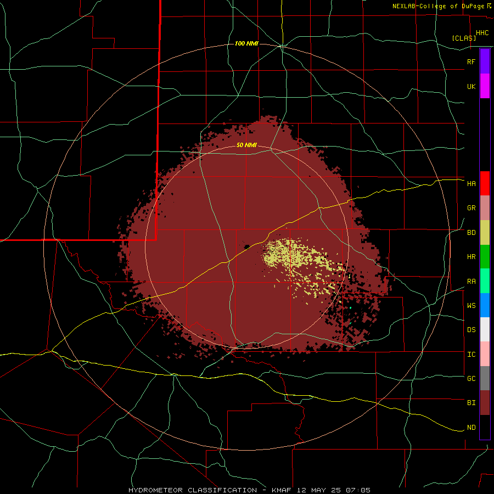Click the light pink IC legend swatch
The image size is (494, 494).
(485, 354)
